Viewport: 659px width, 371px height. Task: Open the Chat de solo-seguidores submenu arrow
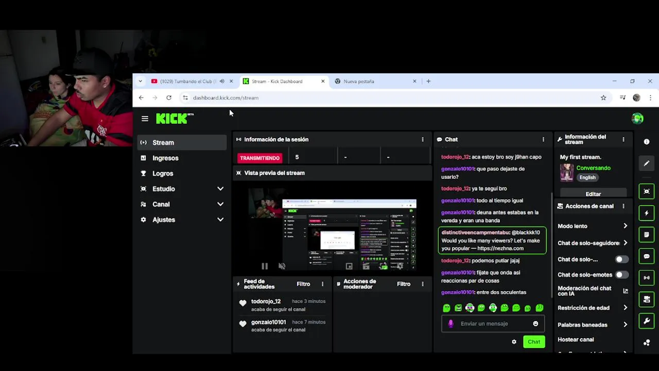click(x=625, y=243)
